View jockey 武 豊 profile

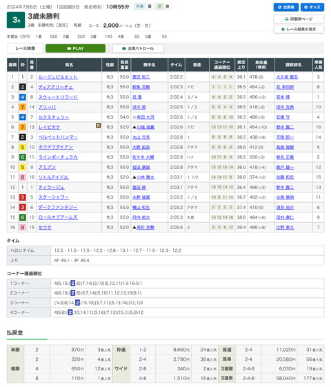[137, 97]
